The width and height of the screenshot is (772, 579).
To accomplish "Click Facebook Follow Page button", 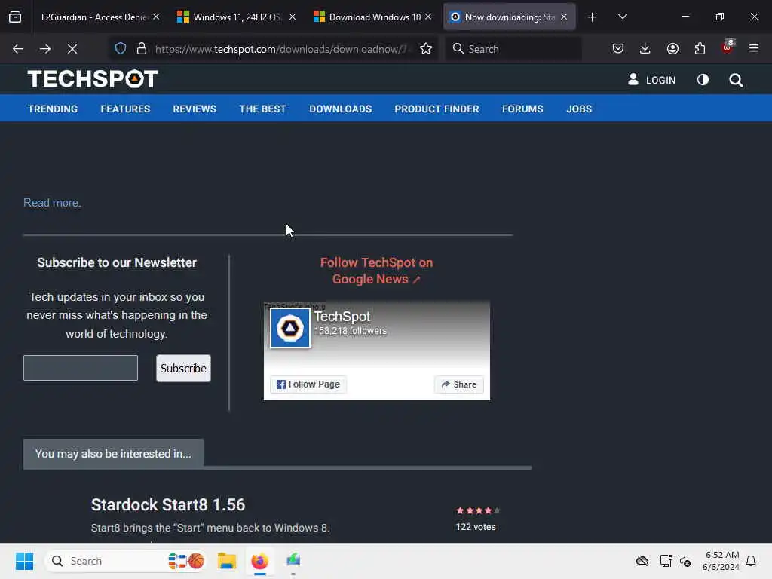I will tap(308, 384).
